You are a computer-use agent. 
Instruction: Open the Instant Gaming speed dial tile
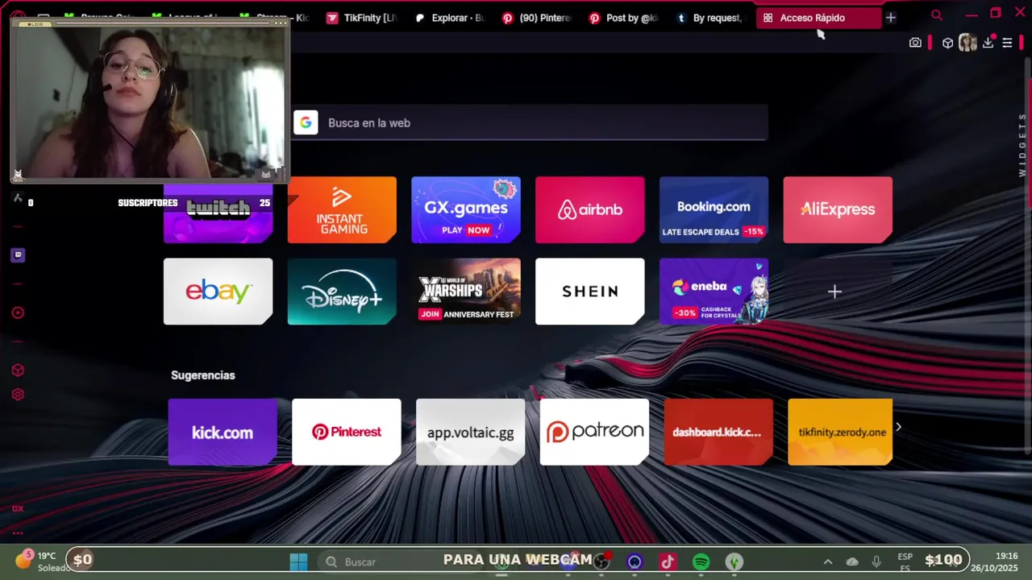(x=342, y=209)
